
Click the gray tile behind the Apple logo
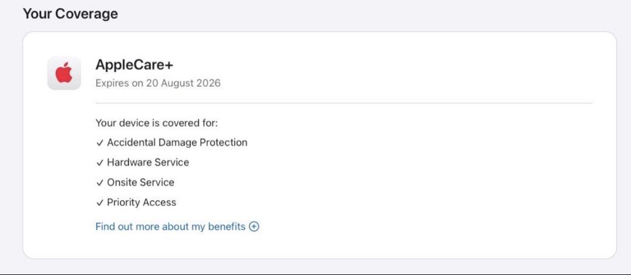pos(64,73)
